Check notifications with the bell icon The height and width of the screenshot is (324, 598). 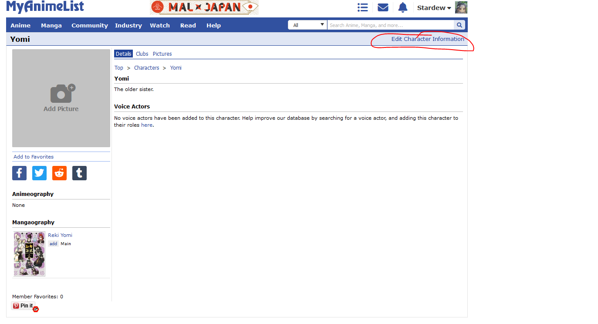click(403, 7)
